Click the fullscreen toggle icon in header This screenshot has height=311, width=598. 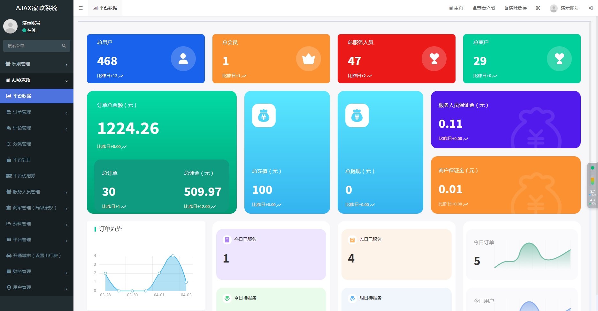click(x=538, y=8)
